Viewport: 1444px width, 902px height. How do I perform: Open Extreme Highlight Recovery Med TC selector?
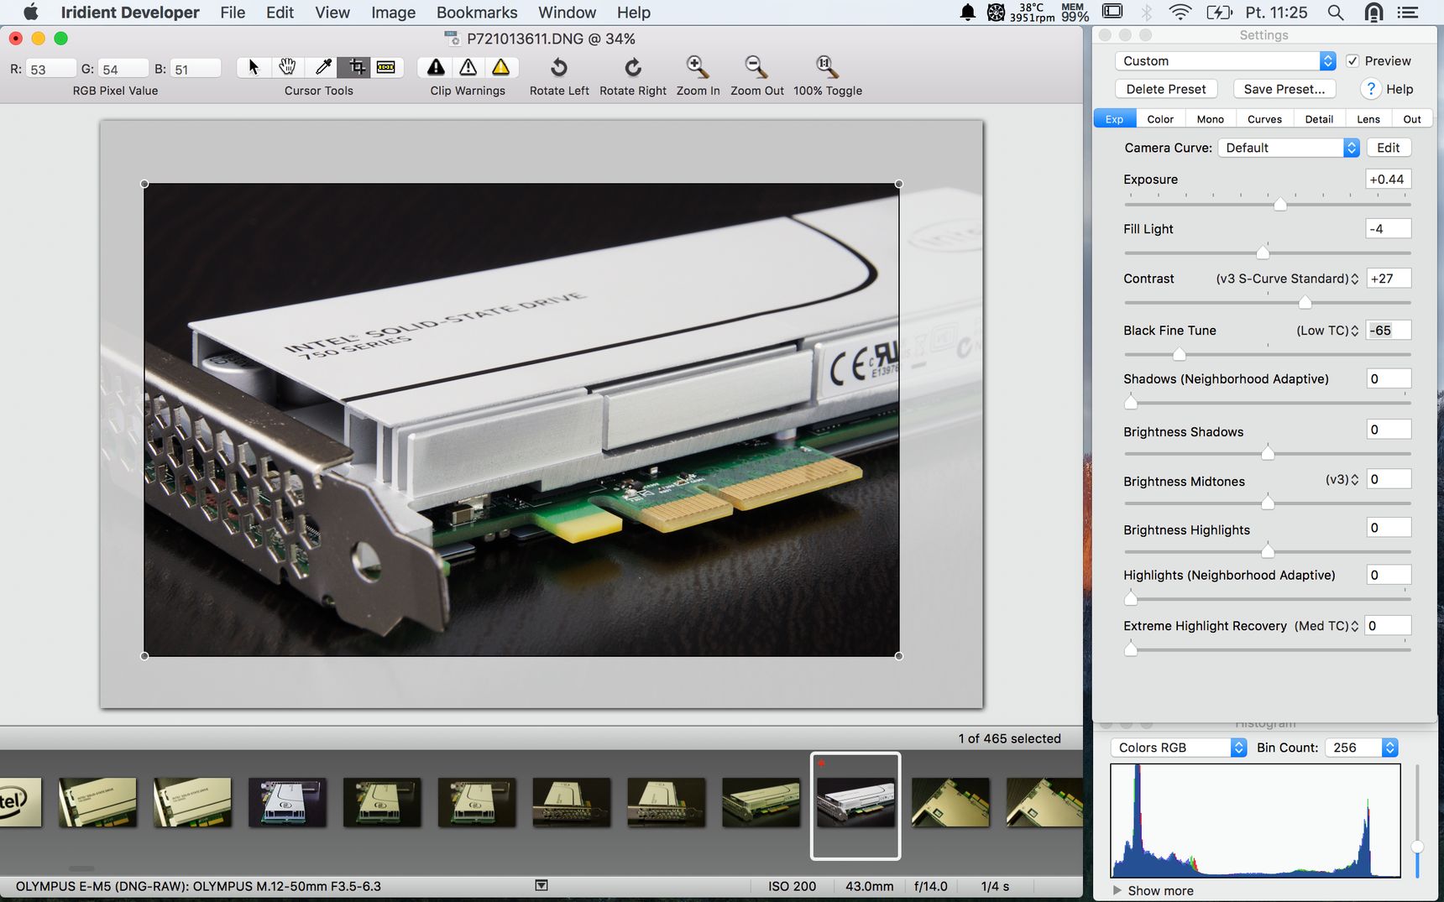coord(1326,626)
